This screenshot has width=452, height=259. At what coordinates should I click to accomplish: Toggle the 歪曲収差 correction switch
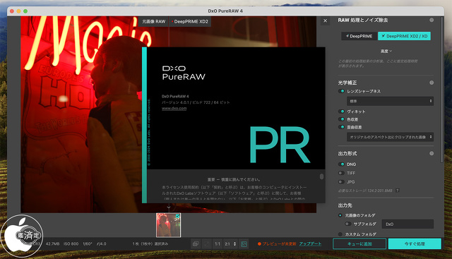pyautogui.click(x=341, y=127)
